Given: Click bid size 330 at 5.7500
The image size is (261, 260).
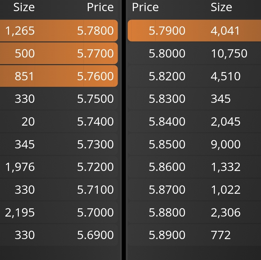Looking at the screenshot, I should coord(25,99).
